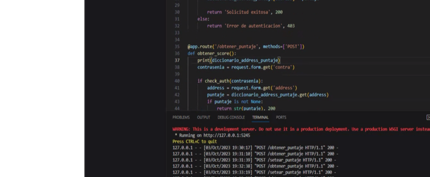430x177 pixels.
Task: Click the 19:30:17 obtener_puntaje log entry
Action: (255, 147)
